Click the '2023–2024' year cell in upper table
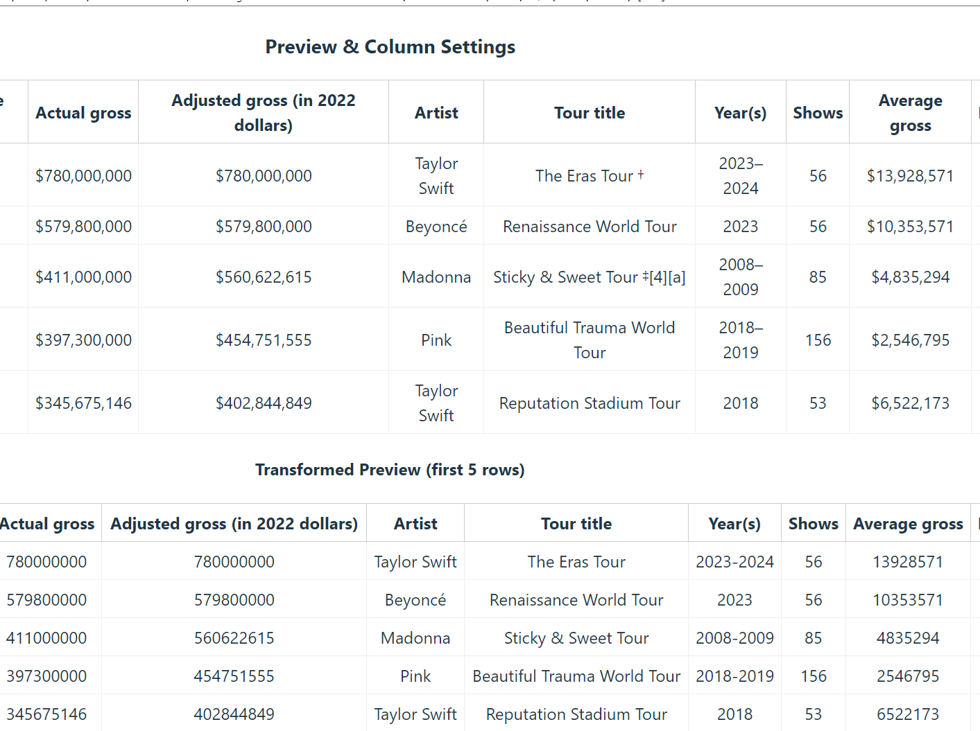Viewport: 980px width, 731px height. pyautogui.click(x=741, y=176)
